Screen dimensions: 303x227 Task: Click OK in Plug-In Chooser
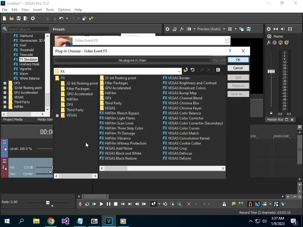click(x=238, y=60)
